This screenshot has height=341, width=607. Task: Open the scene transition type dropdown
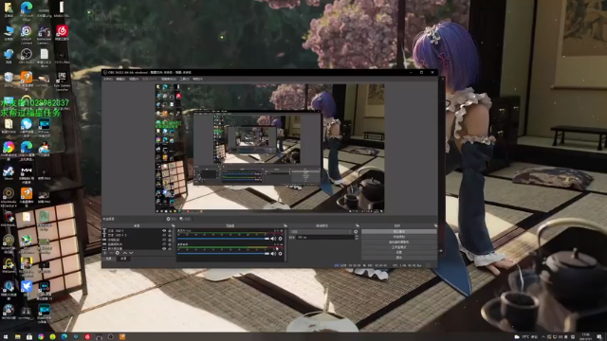321,231
